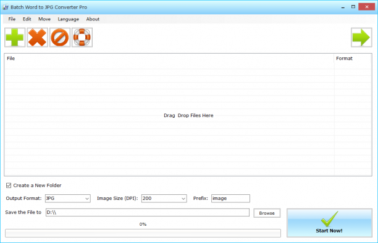Viewport: 378px width, 243px height.
Task: Click the Image Size (DPI) label
Action: pos(117,199)
